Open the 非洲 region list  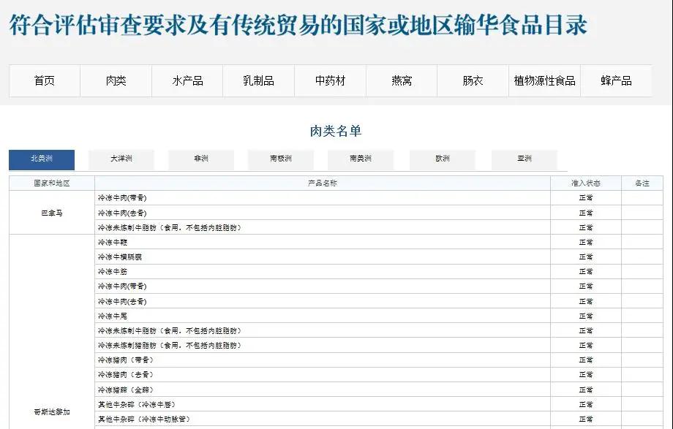(200, 159)
